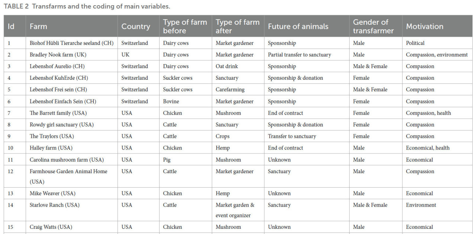Click the Type of farm before header

tap(186, 26)
